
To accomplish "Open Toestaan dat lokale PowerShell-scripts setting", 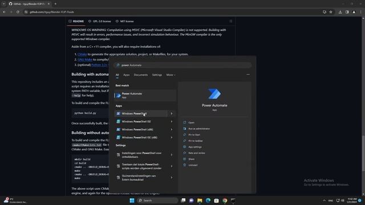I will pos(141,166).
